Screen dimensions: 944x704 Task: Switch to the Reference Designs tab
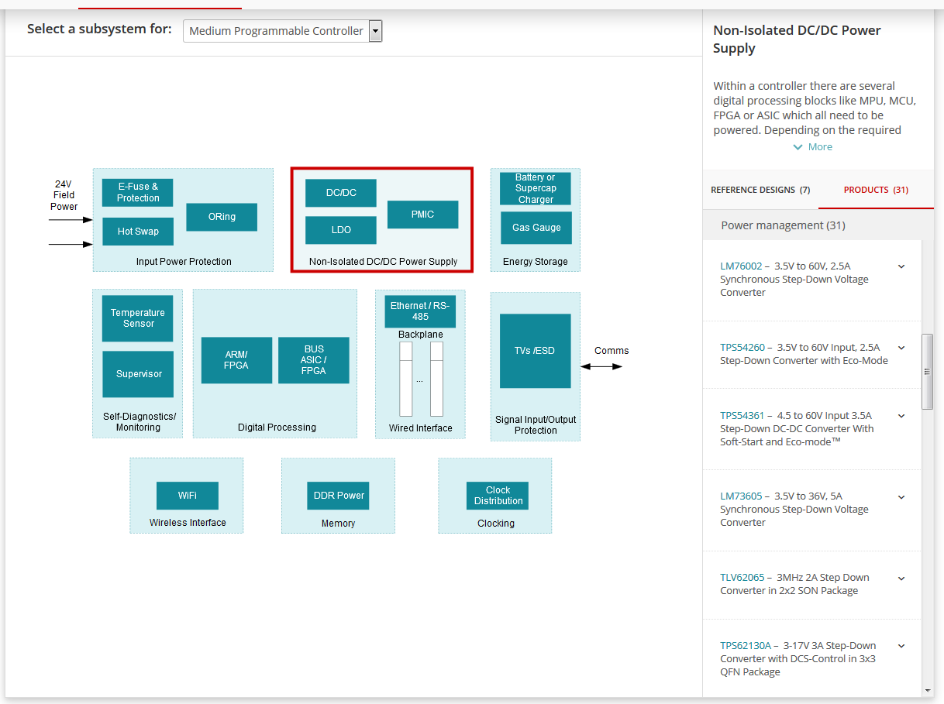coord(760,190)
